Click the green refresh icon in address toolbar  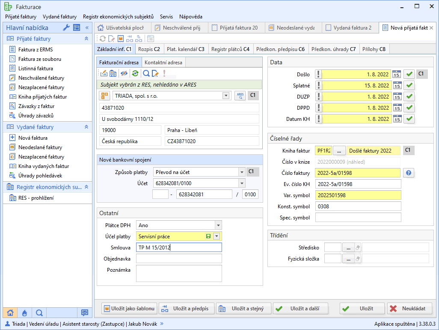[135, 73]
